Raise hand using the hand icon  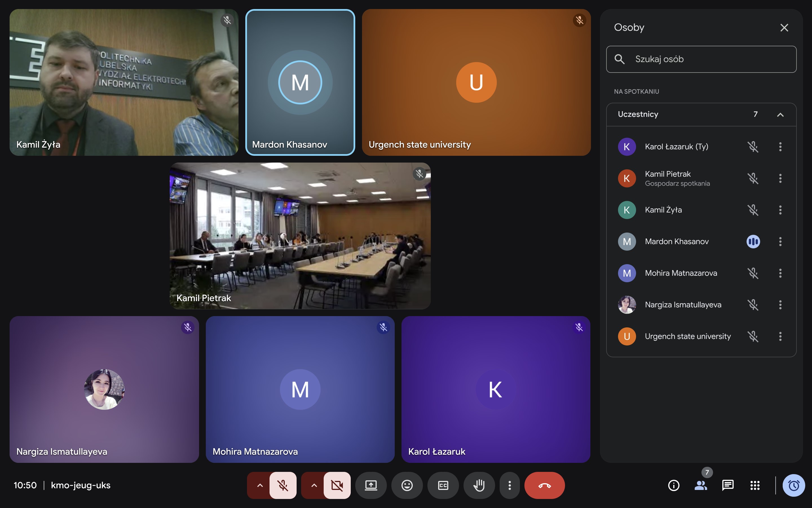click(479, 485)
